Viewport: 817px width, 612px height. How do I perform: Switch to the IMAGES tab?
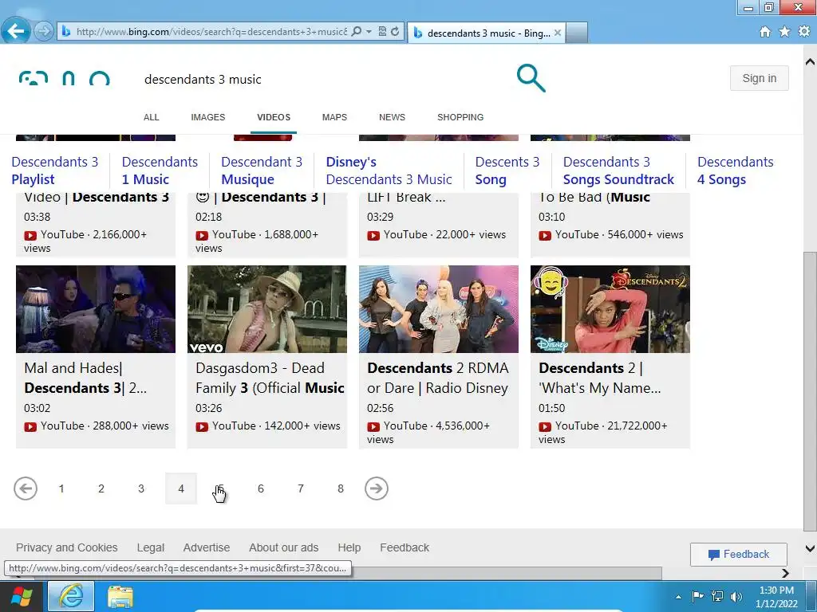tap(208, 117)
